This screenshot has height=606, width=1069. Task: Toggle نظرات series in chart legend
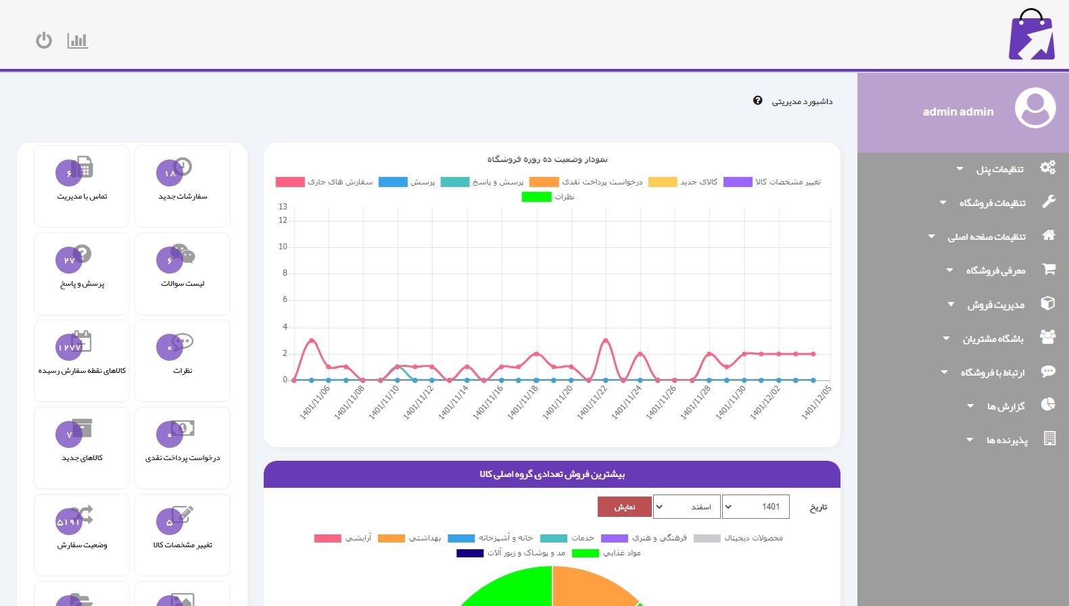[536, 197]
